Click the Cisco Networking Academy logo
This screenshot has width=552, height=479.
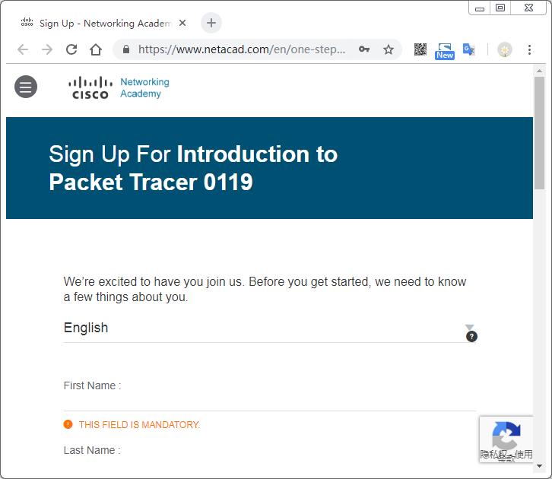point(119,87)
